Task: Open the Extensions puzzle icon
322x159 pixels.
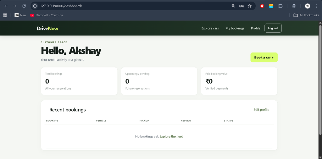Action: 280,6
